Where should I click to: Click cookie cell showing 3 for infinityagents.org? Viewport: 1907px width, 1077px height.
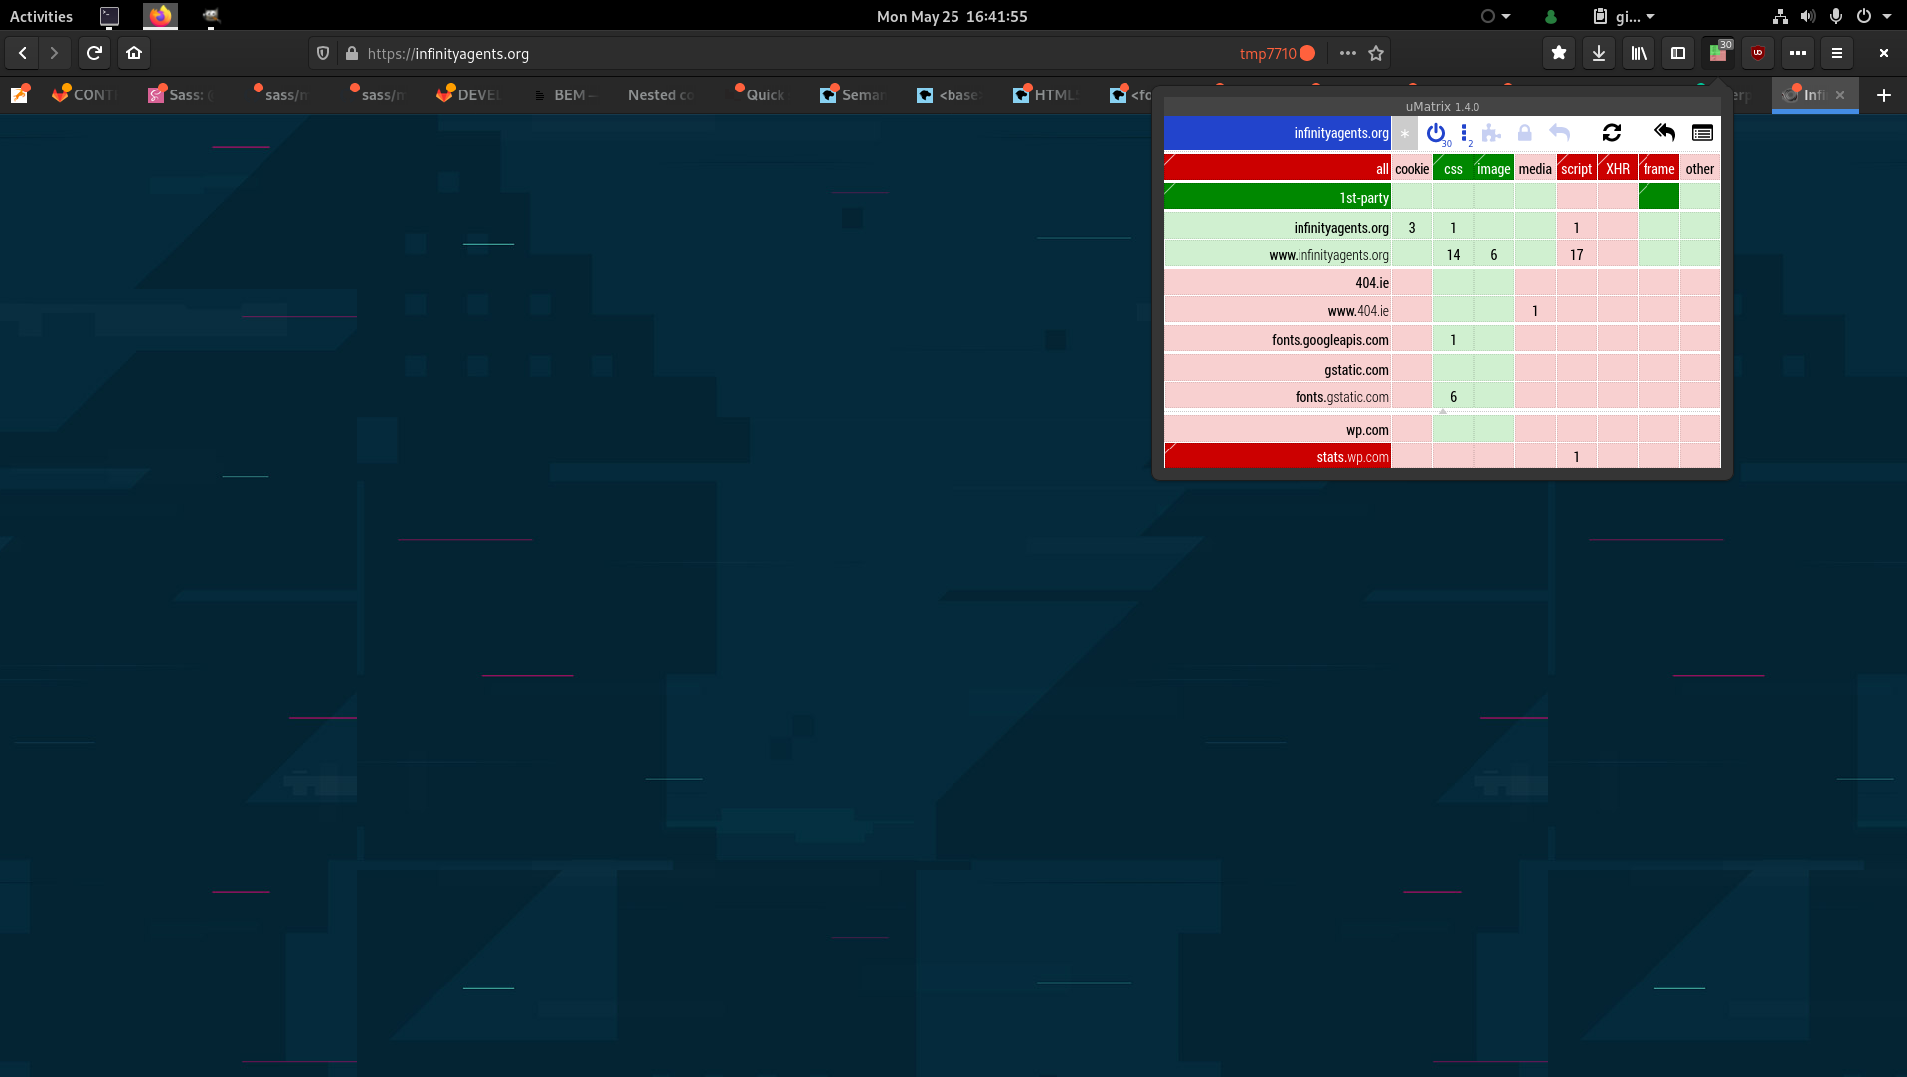1412,228
